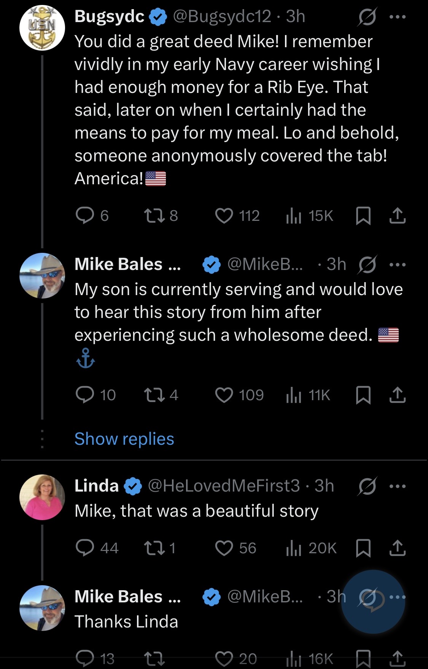Image resolution: width=428 pixels, height=669 pixels.
Task: Reply to Linda's beautiful story tweet
Action: tap(85, 548)
